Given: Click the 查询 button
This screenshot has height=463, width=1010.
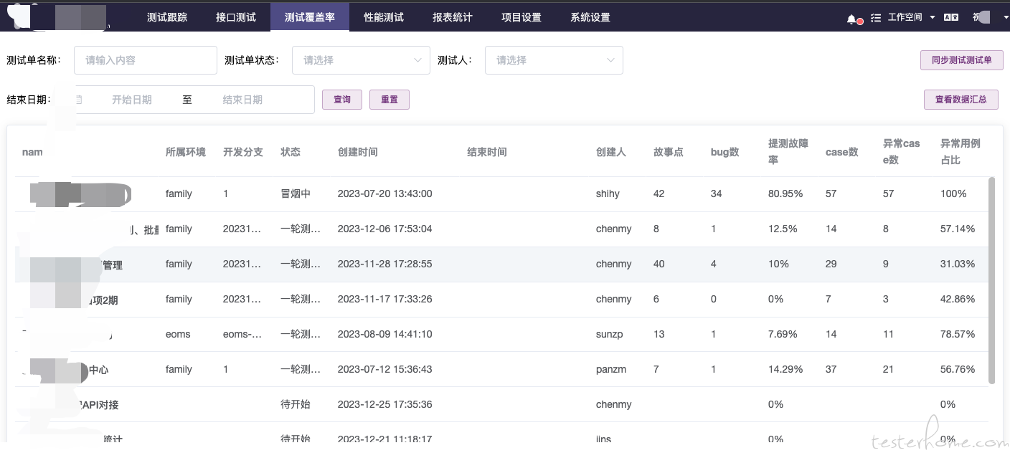Looking at the screenshot, I should (342, 100).
